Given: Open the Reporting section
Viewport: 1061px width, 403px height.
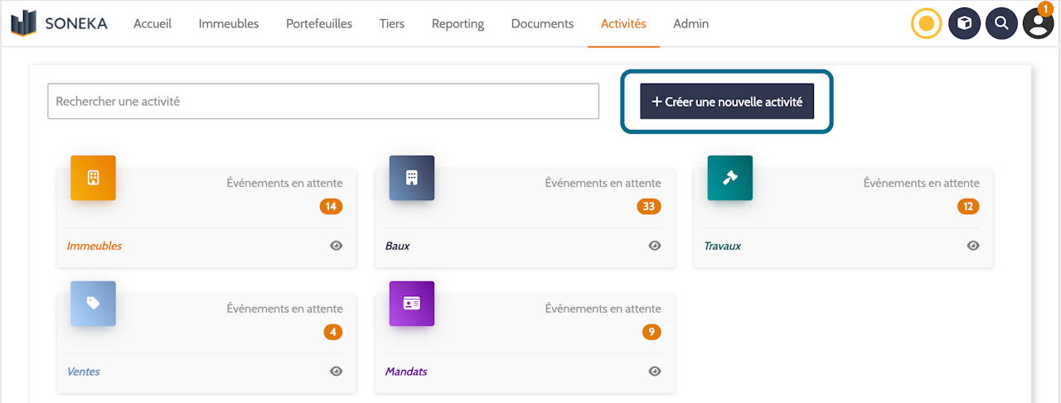Looking at the screenshot, I should point(458,24).
